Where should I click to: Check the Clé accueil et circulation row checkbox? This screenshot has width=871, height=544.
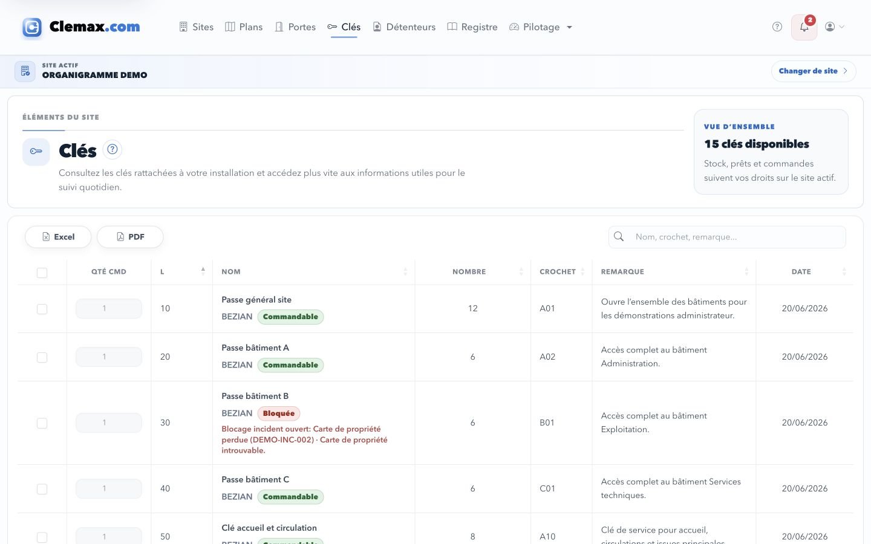(x=42, y=537)
